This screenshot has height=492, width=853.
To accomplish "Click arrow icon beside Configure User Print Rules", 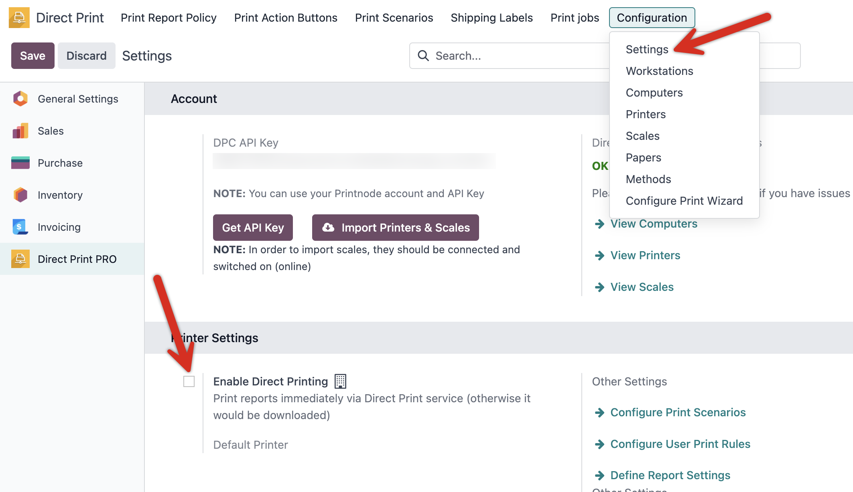I will 599,444.
